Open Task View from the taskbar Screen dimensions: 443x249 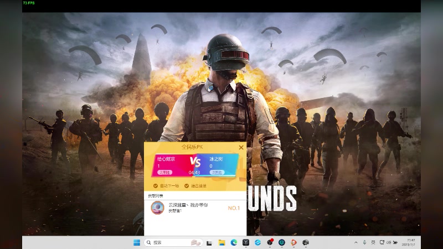209,243
